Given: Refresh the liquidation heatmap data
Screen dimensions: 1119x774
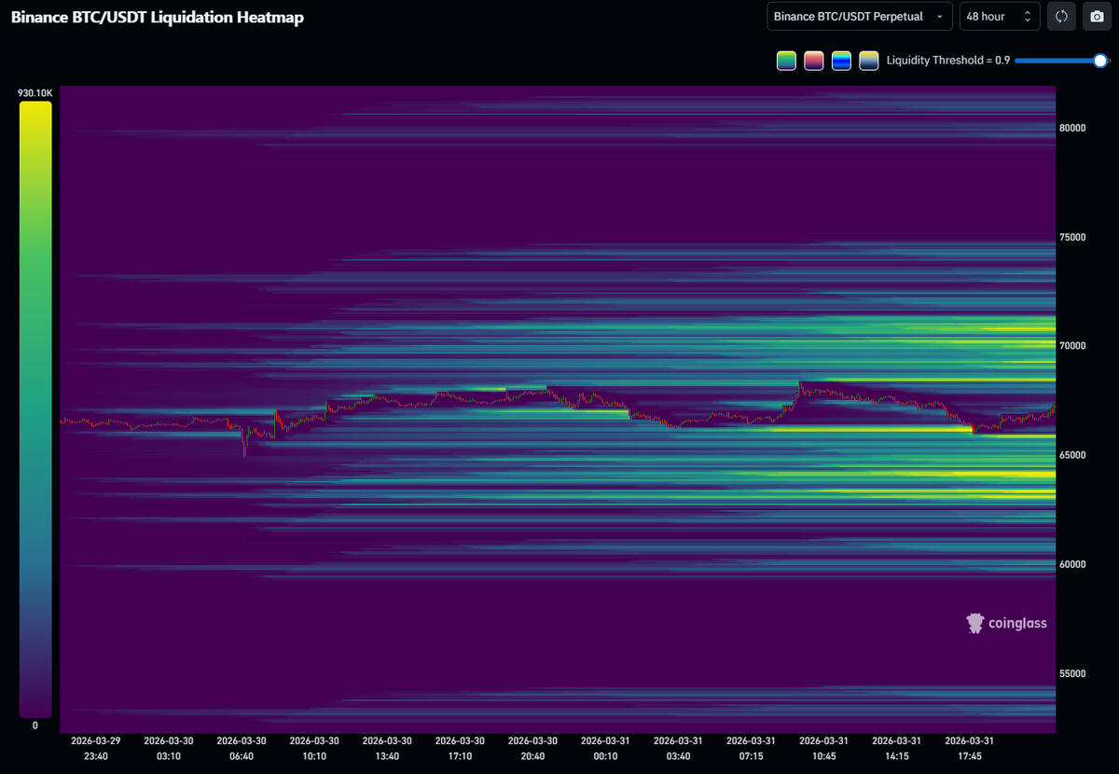Looking at the screenshot, I should pyautogui.click(x=1061, y=17).
